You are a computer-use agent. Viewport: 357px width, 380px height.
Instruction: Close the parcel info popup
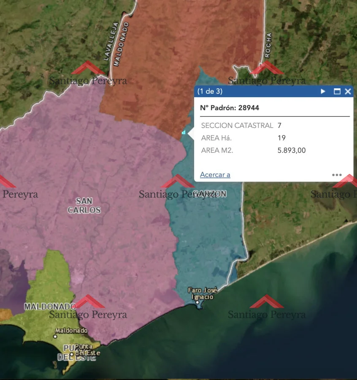(x=348, y=91)
